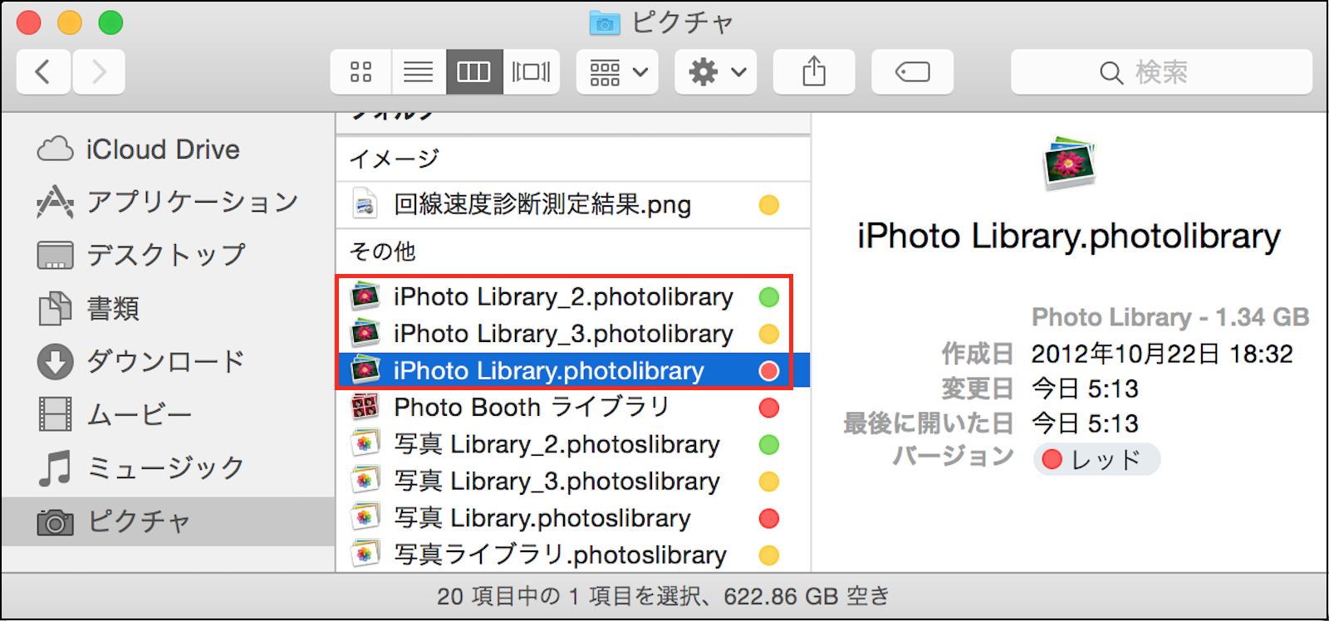This screenshot has width=1329, height=621.
Task: Click the iPhoto Library_2 file icon
Action: point(365,296)
